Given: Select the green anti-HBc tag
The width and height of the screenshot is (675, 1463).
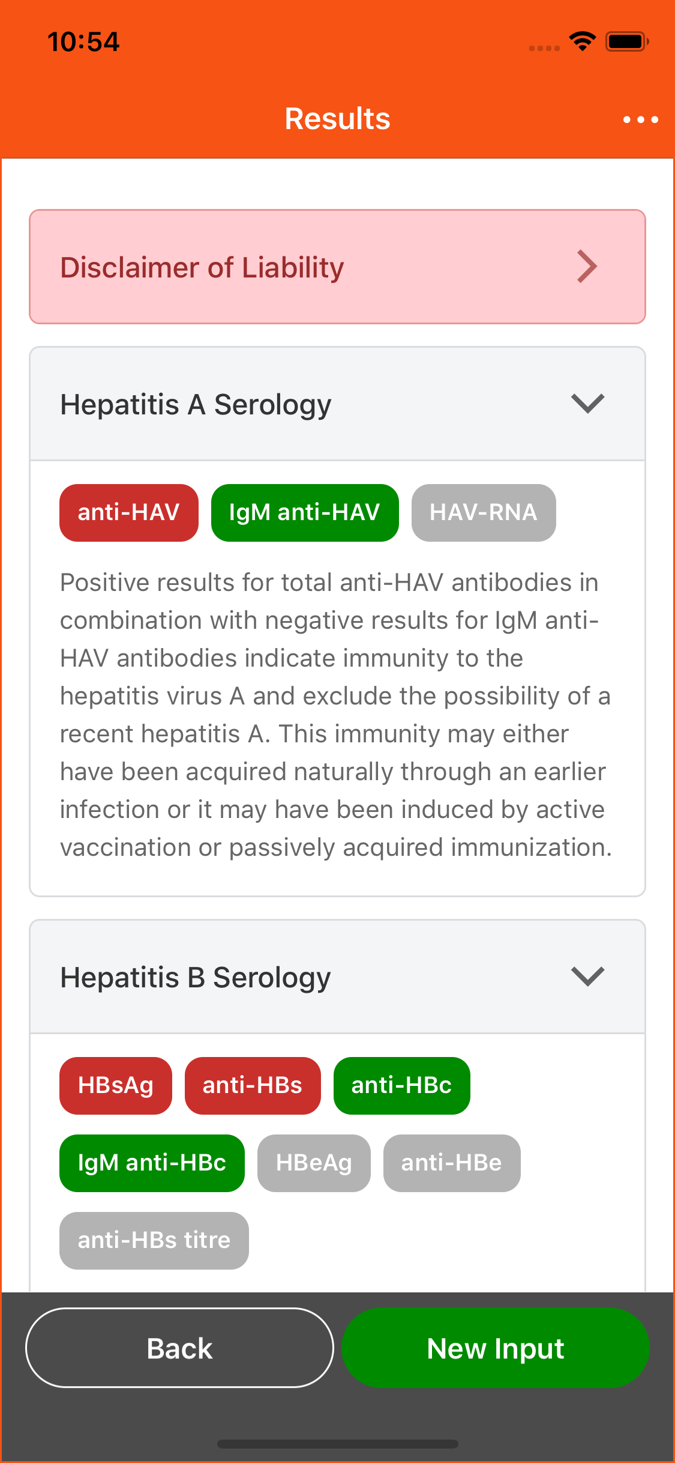Looking at the screenshot, I should (x=401, y=1085).
